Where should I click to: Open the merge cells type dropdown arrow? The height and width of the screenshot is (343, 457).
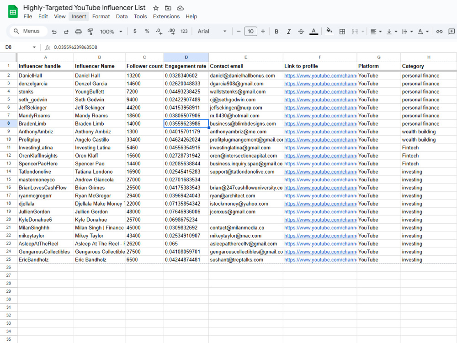[363, 32]
